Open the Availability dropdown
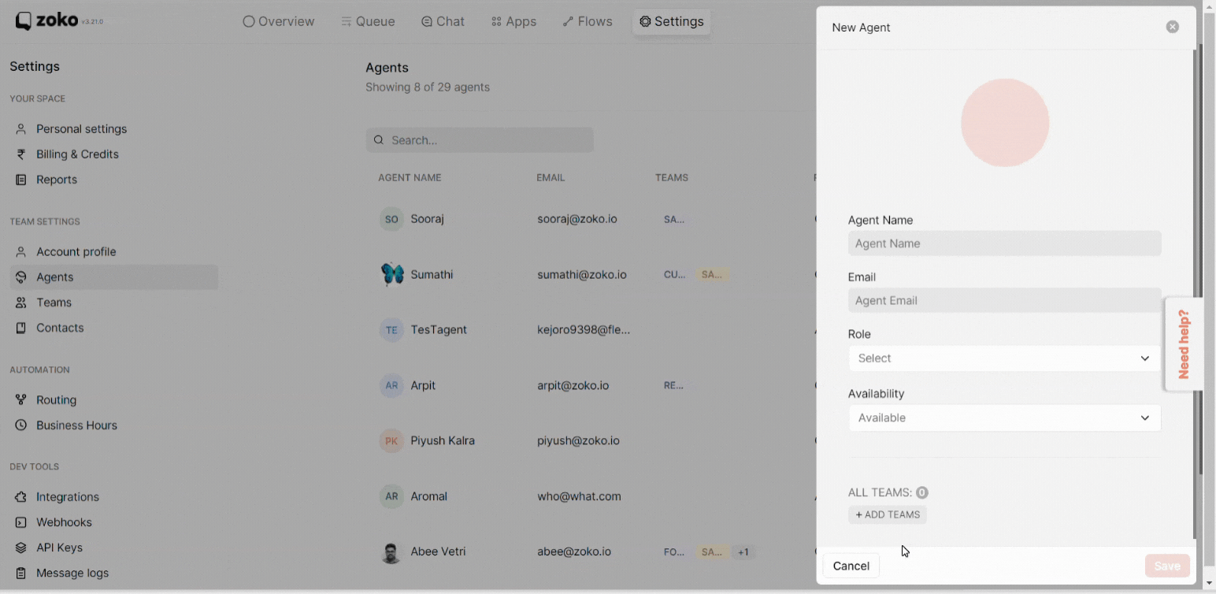Screen dimensions: 1216x594 pos(1004,418)
